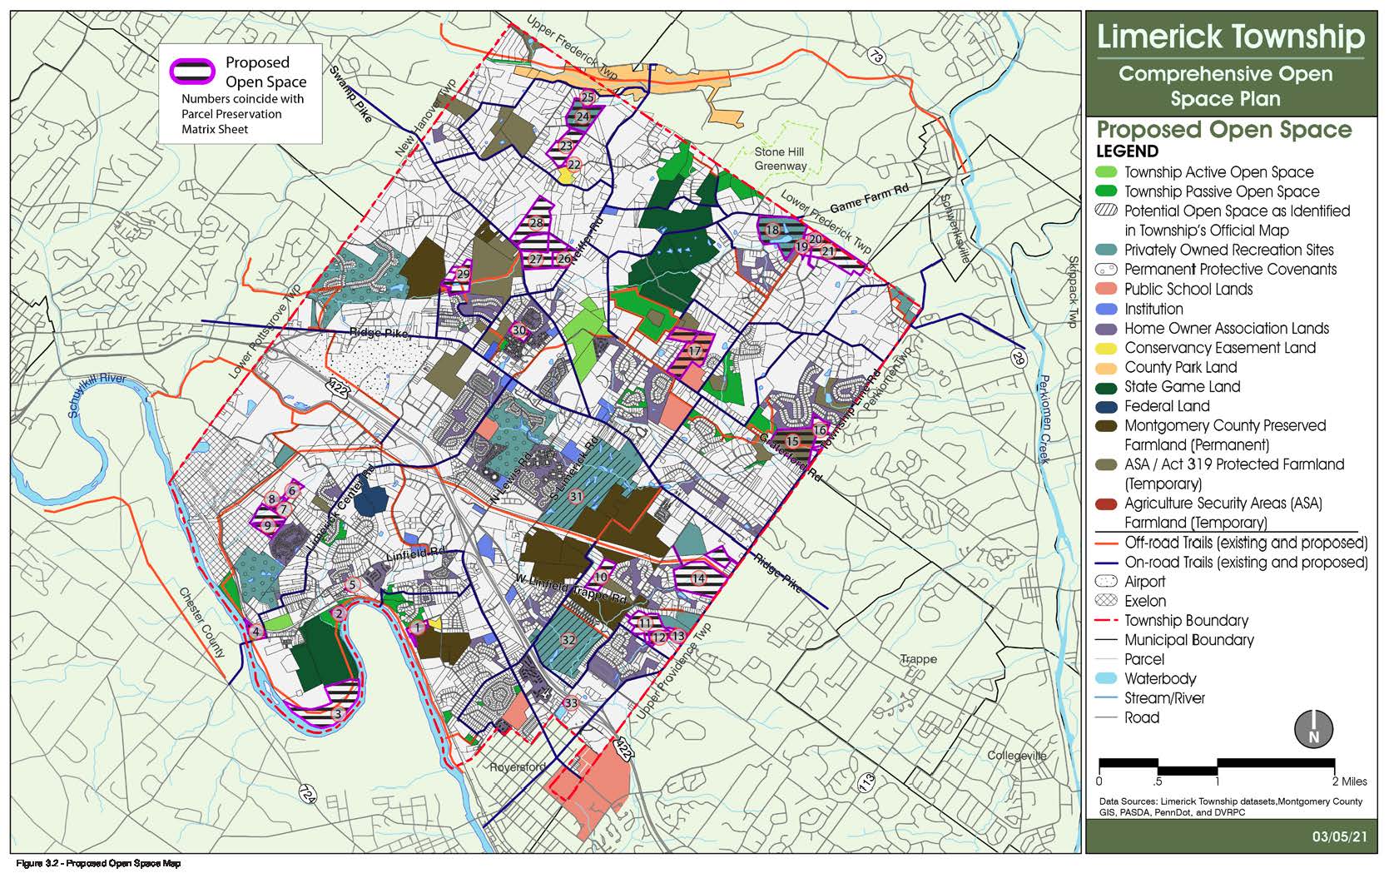Image resolution: width=1389 pixels, height=878 pixels.
Task: Click parcel marker 18 near Game Farm Rd
Action: pyautogui.click(x=771, y=231)
